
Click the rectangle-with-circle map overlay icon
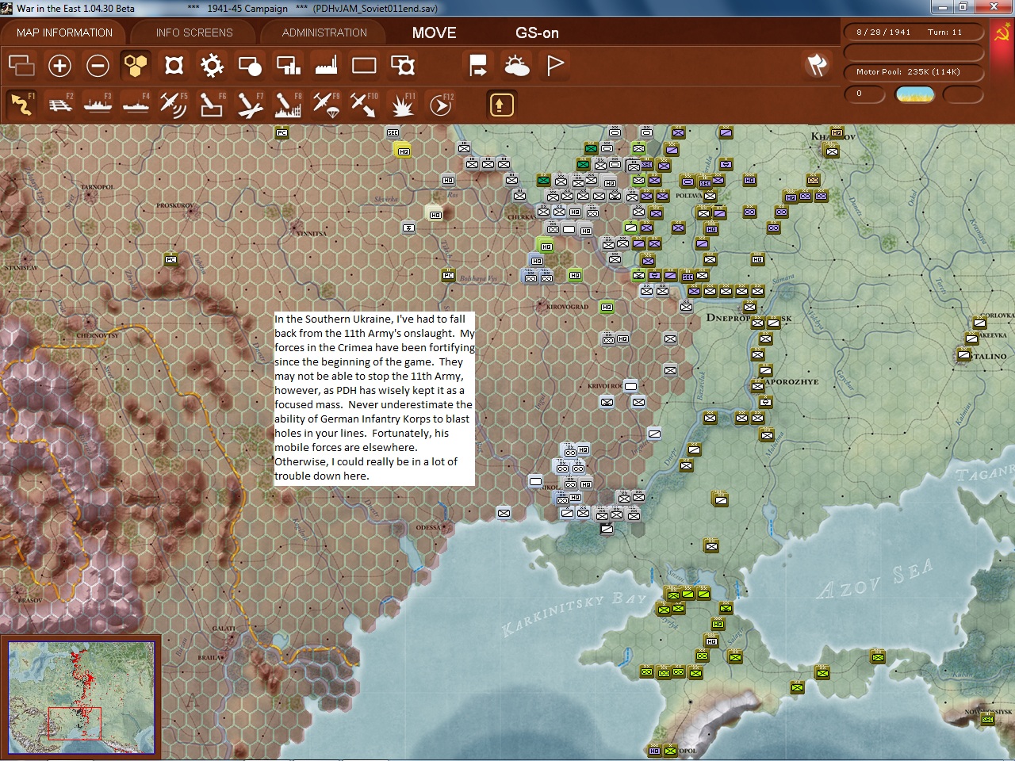250,65
